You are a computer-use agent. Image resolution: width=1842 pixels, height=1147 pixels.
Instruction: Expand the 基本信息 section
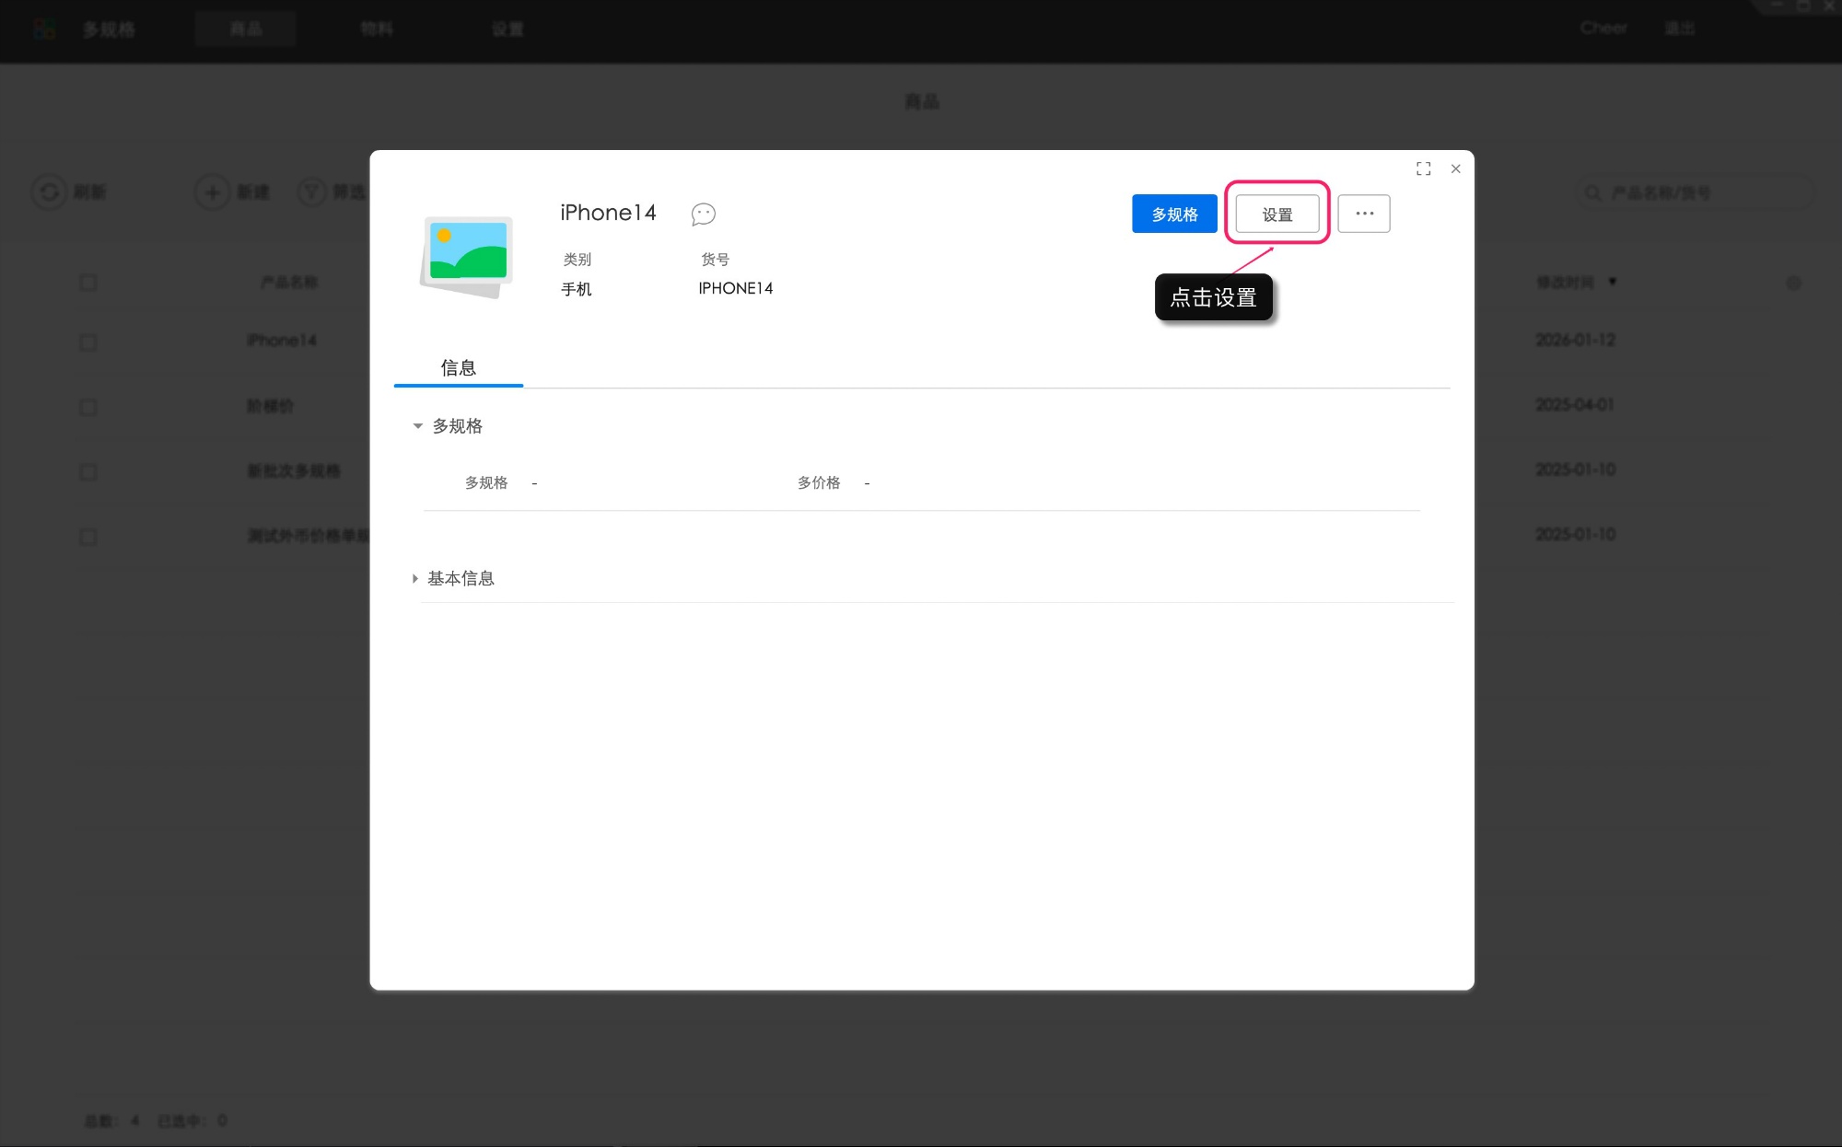(415, 578)
